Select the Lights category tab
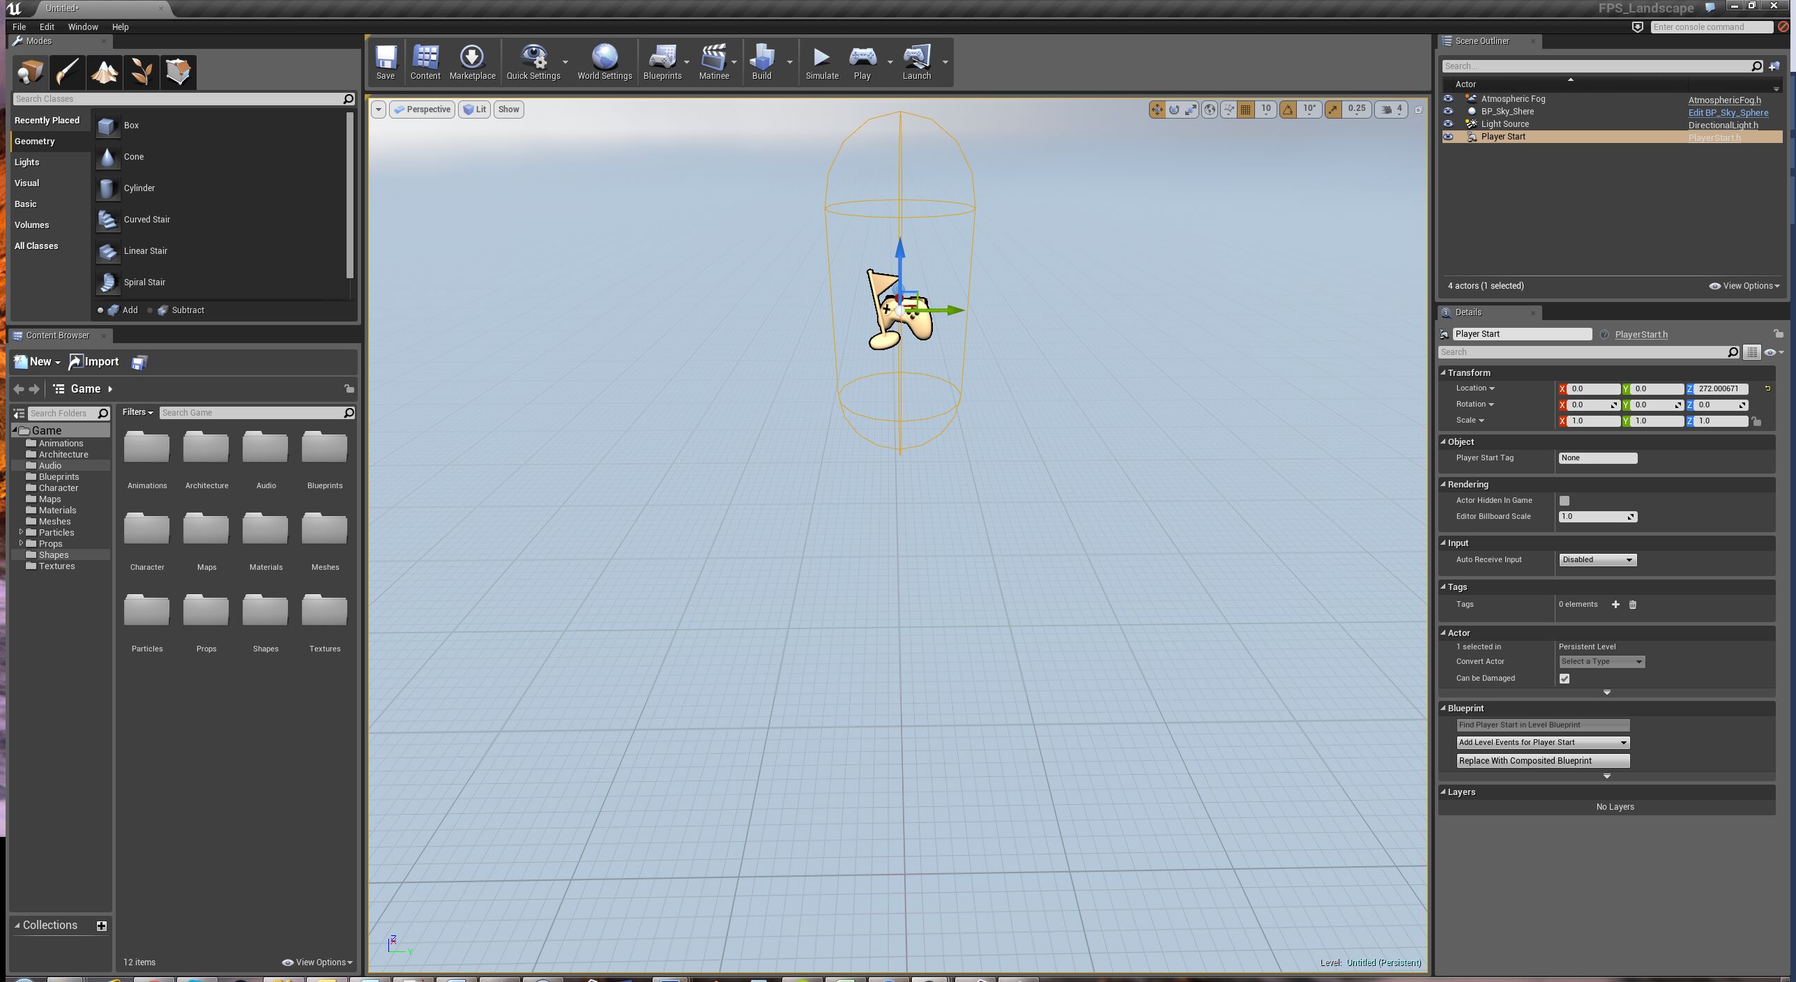Image resolution: width=1796 pixels, height=982 pixels. (27, 162)
